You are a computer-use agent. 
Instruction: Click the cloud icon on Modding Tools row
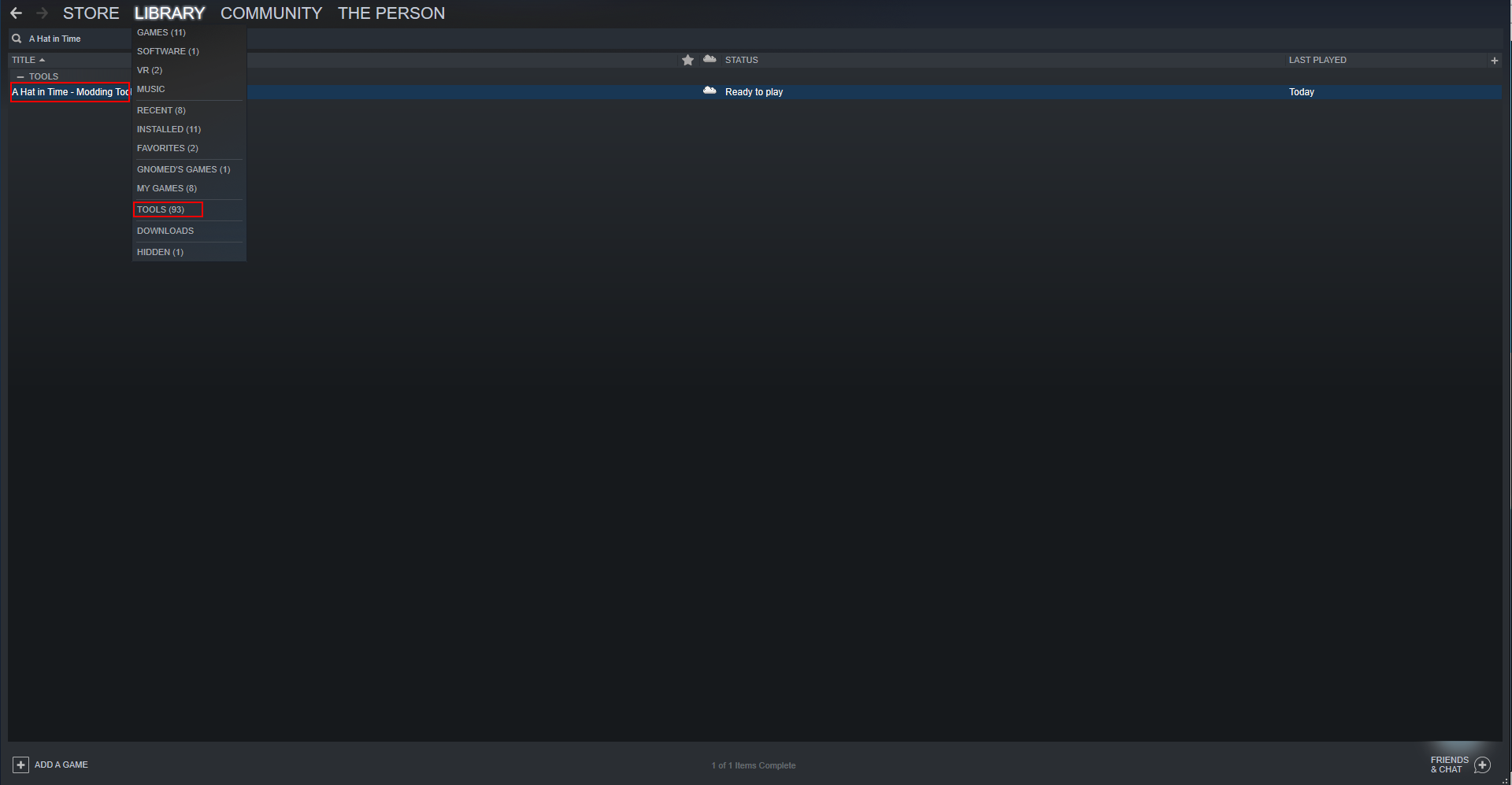[x=710, y=91]
